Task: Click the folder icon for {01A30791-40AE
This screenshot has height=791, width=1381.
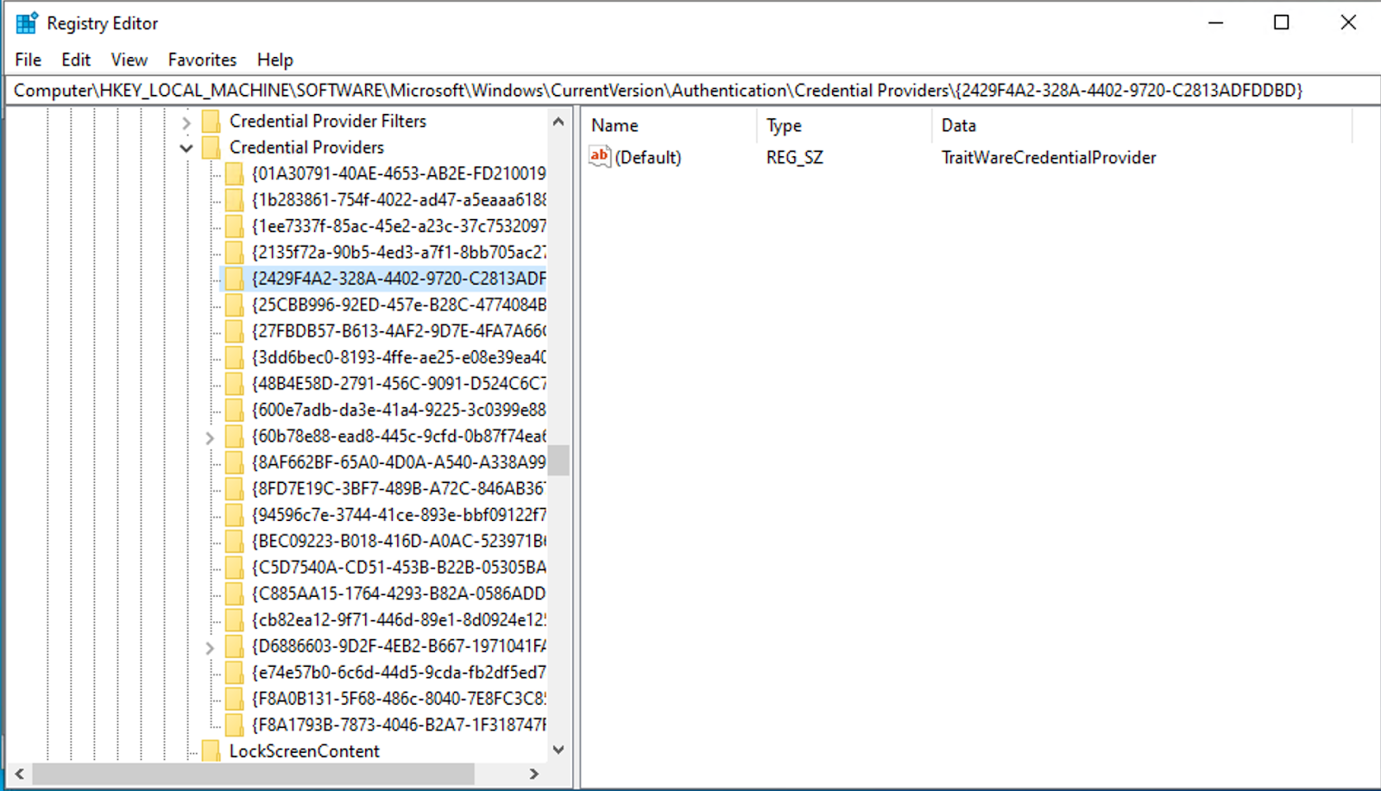Action: [234, 174]
